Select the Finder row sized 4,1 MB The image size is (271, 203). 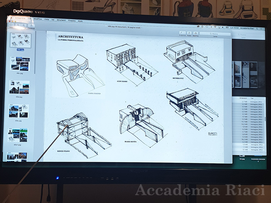pyautogui.click(x=248, y=114)
